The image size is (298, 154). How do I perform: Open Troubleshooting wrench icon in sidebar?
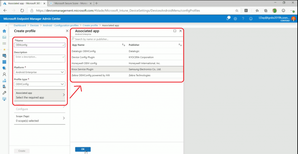pos(4,93)
